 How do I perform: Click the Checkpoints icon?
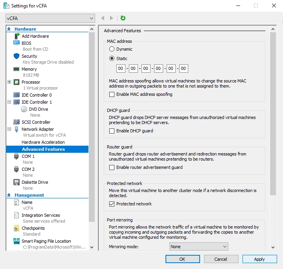[17, 228]
